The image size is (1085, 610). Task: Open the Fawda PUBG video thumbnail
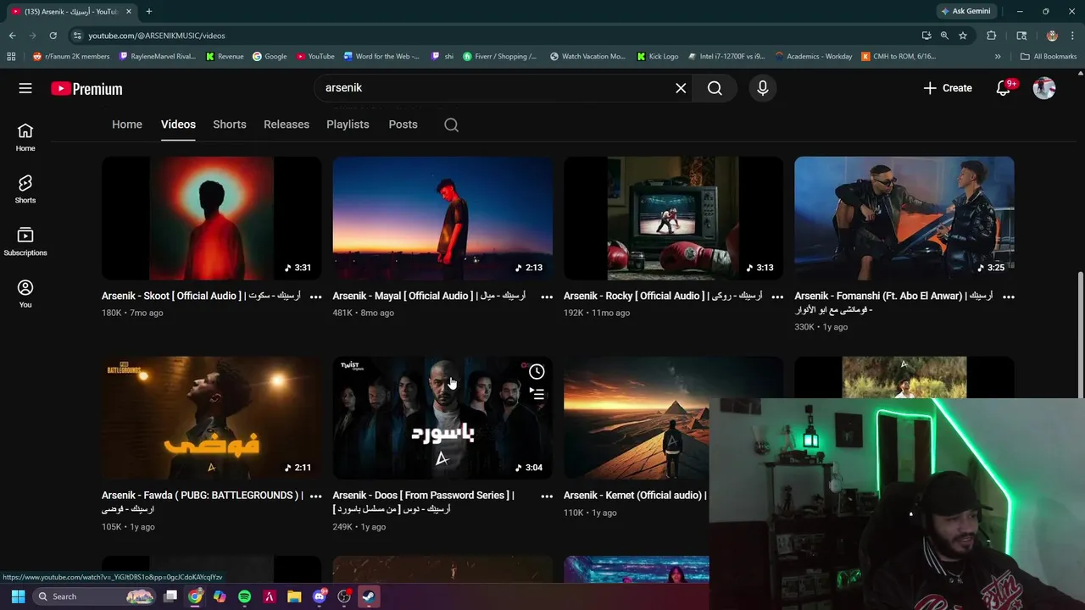211,418
